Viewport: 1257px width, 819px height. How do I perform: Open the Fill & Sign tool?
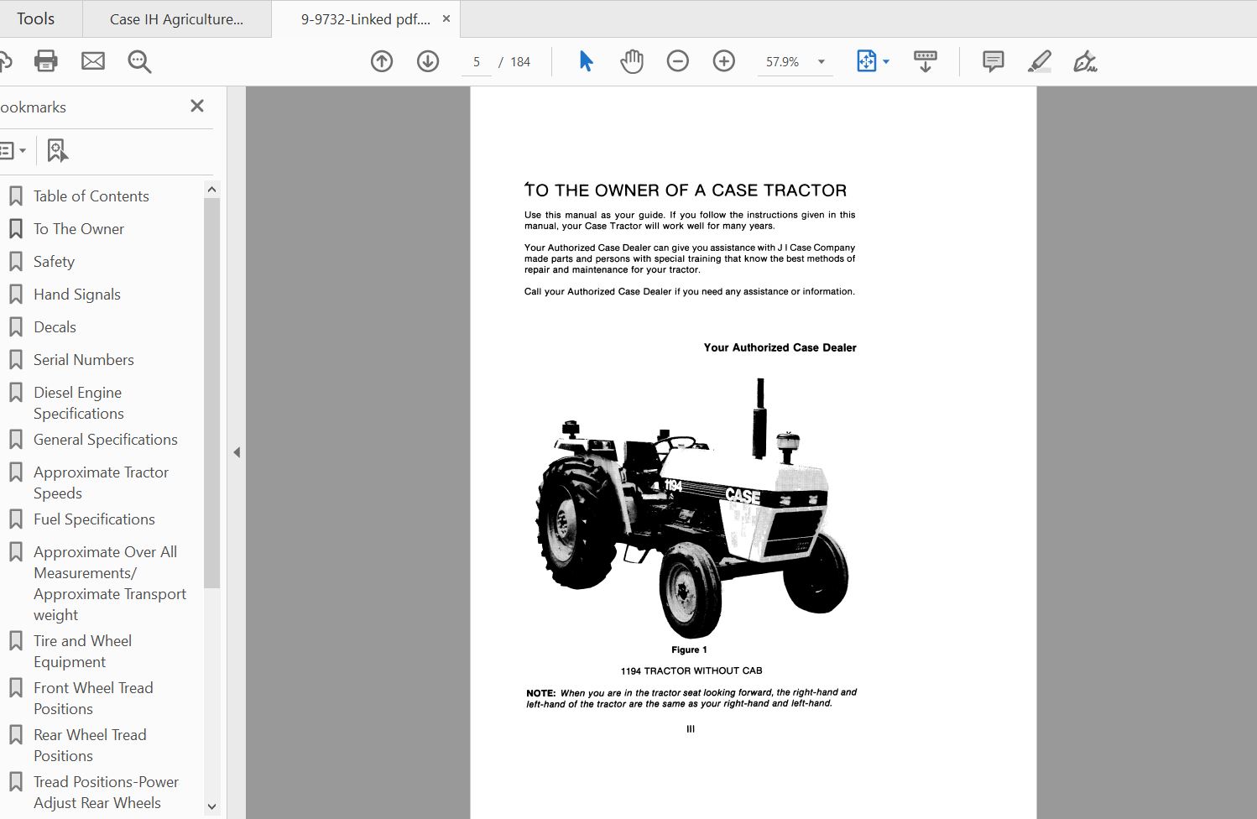click(x=1085, y=60)
